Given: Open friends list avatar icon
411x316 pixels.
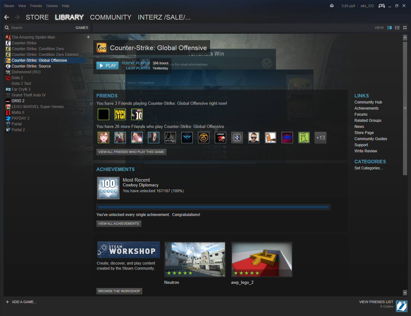Looking at the screenshot, I should (x=402, y=306).
